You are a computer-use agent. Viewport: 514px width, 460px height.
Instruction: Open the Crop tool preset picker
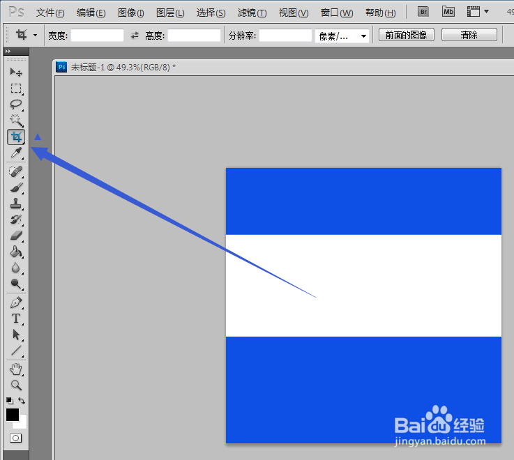point(35,35)
